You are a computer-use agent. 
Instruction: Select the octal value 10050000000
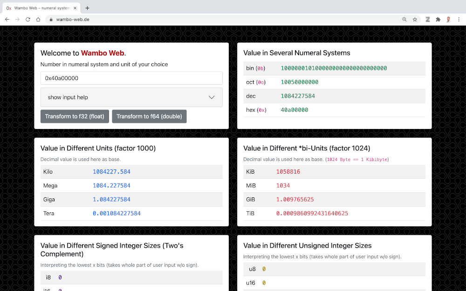click(x=300, y=82)
